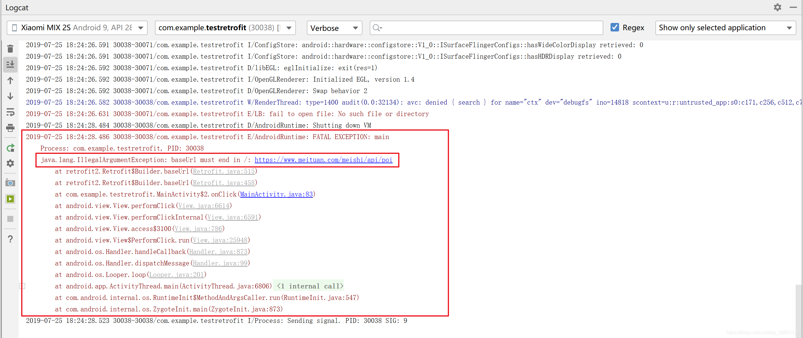
Task: Click the 'Process: com.example.testretrofit, PID: 30038' line
Action: 122,148
